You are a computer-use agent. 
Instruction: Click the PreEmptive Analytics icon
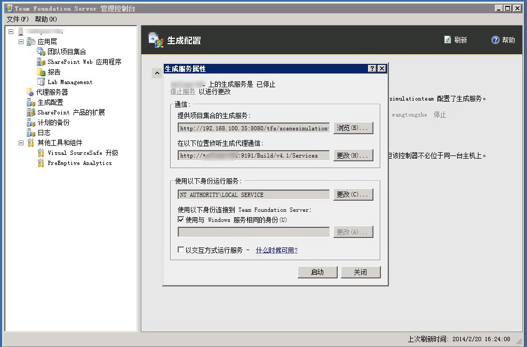click(x=41, y=163)
